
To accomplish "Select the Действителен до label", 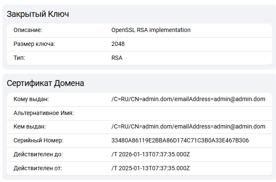I will (x=38, y=155).
